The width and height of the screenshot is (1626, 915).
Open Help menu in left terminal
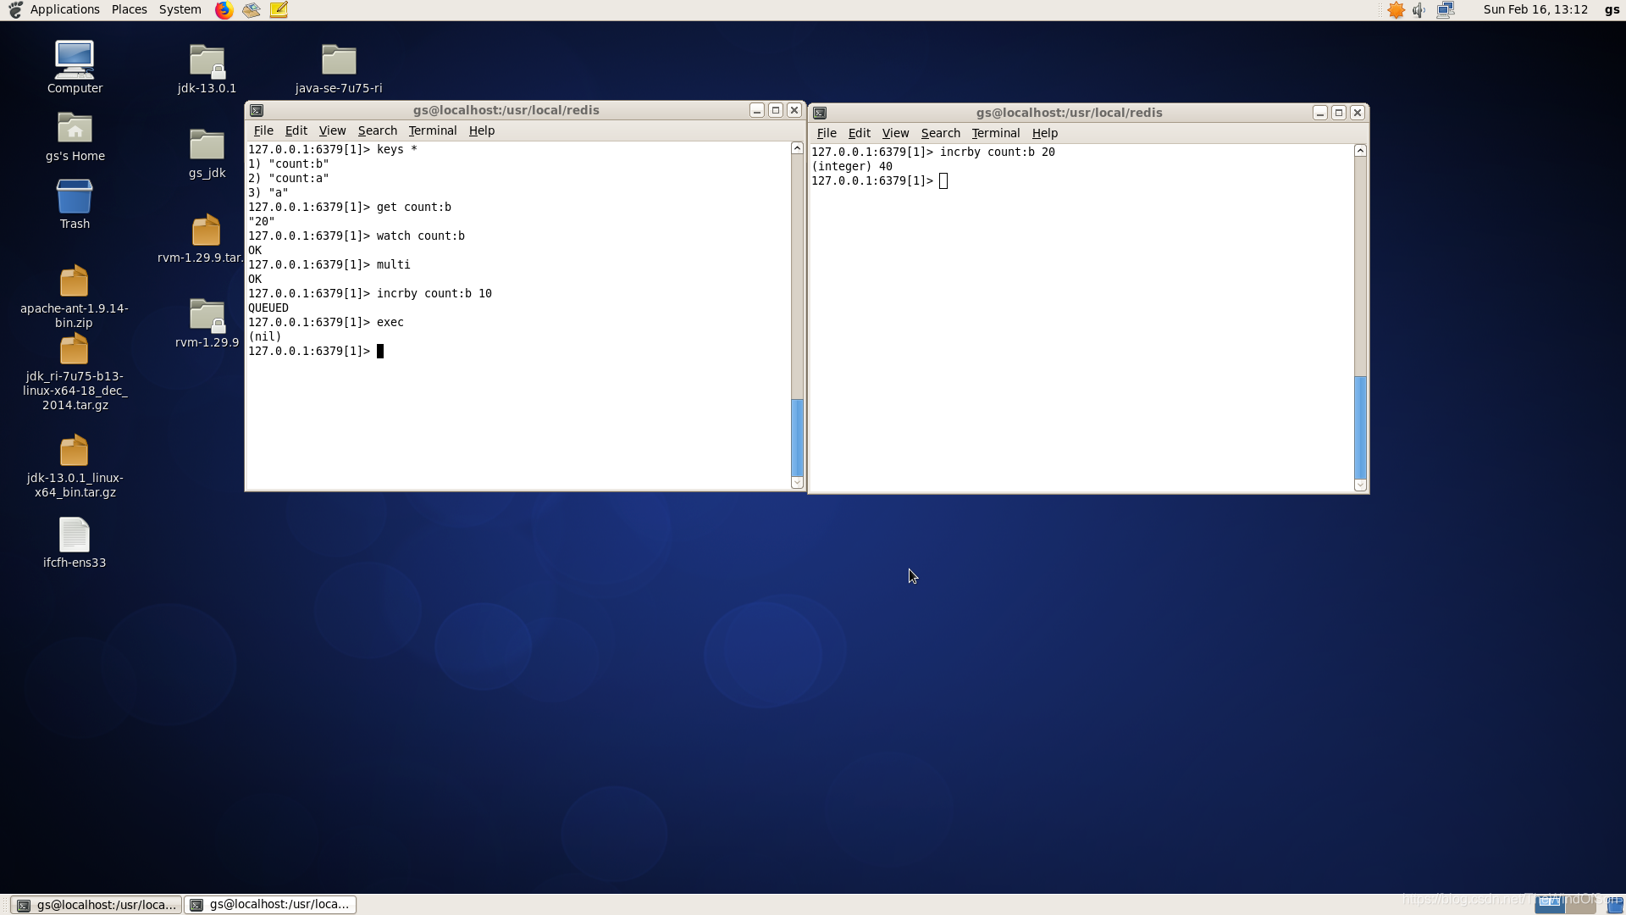tap(482, 130)
